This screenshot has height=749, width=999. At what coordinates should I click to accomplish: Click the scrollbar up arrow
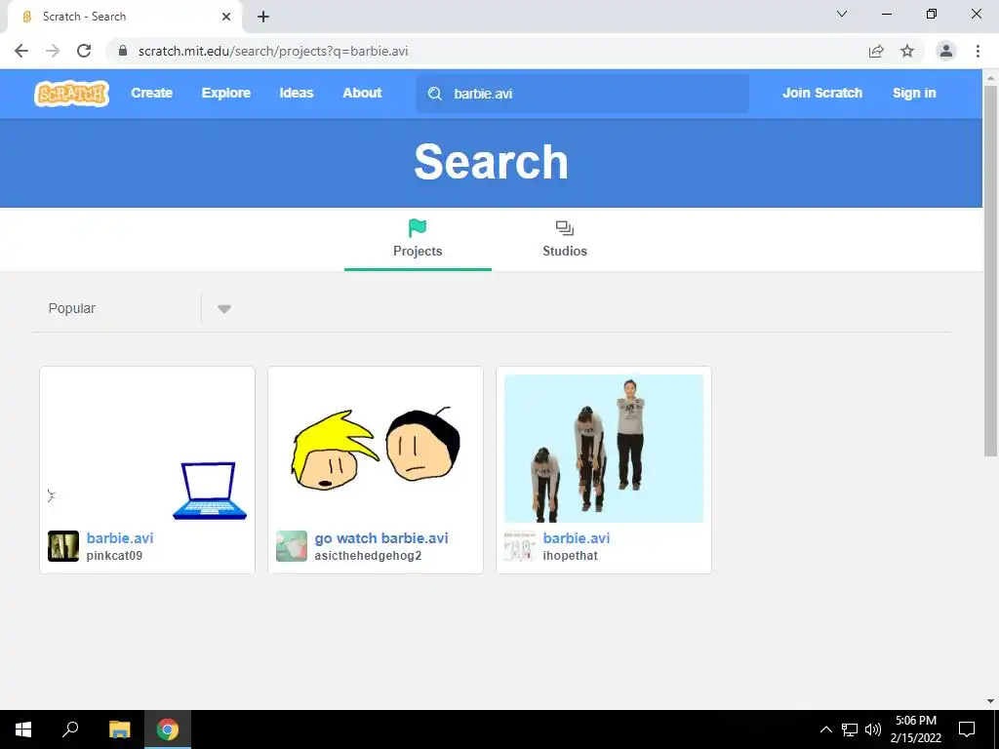coord(990,77)
